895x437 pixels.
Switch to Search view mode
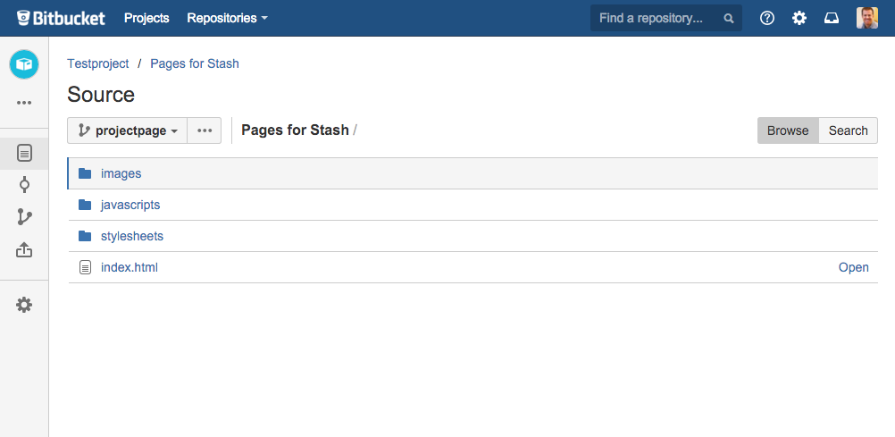[848, 130]
